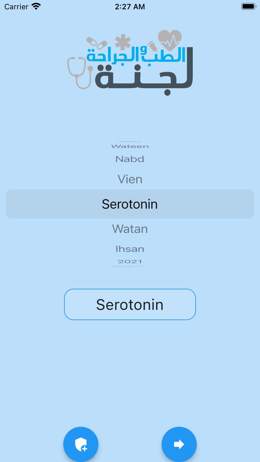Viewport: 260px width, 462px height.
Task: Select Watan option in the picker
Action: (x=130, y=229)
